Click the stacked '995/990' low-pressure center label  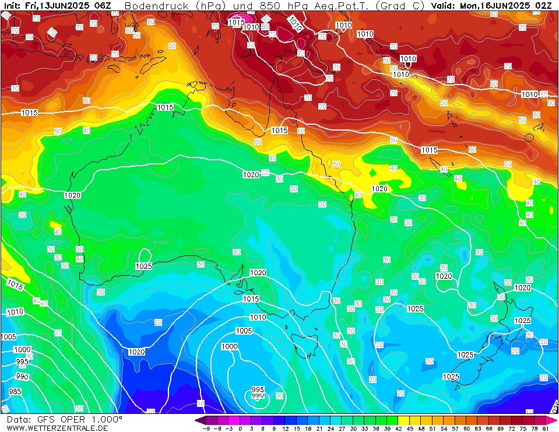pyautogui.click(x=258, y=392)
